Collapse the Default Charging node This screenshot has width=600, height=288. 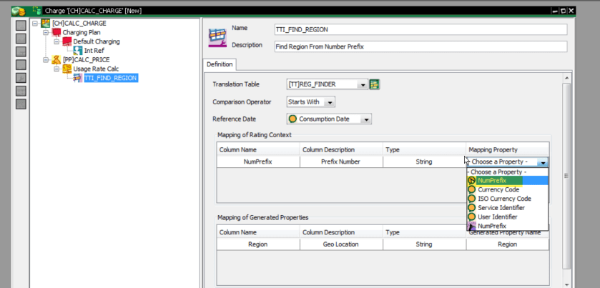click(56, 41)
